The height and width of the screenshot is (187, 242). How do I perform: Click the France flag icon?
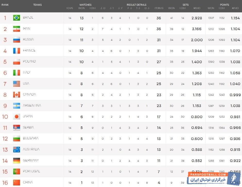click(16, 51)
